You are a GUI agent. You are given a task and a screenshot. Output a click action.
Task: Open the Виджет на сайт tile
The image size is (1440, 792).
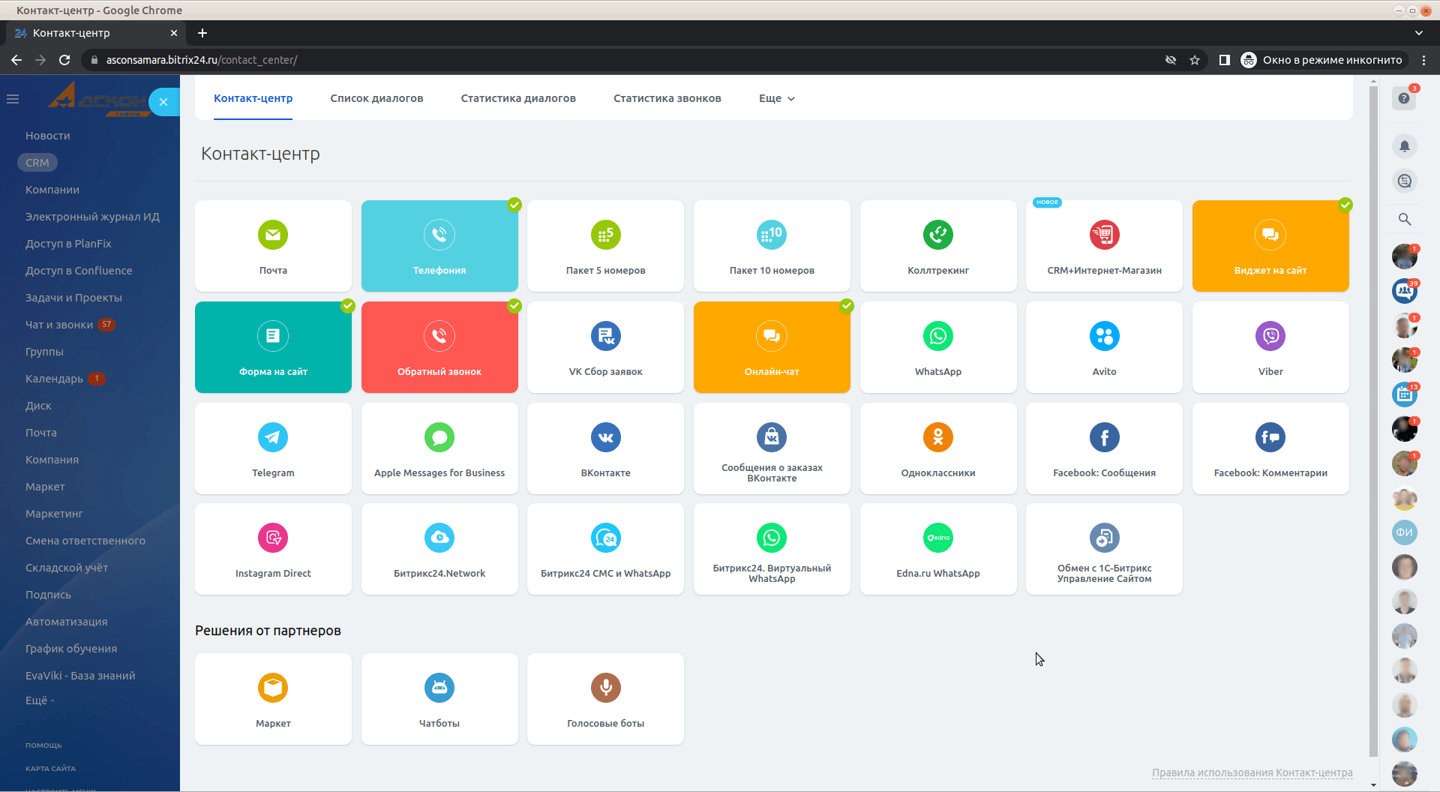(x=1270, y=246)
